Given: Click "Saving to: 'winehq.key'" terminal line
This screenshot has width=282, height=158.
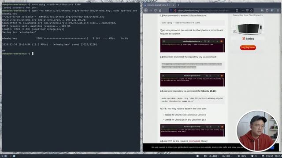Looking at the screenshot, I should [x=19, y=32].
